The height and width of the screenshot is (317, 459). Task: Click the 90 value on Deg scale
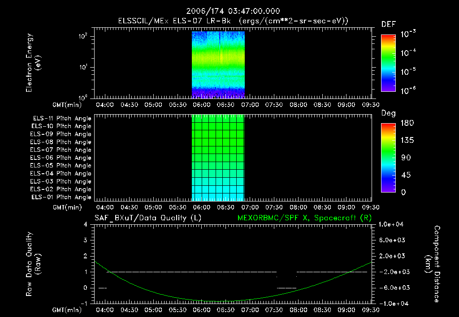click(406, 158)
